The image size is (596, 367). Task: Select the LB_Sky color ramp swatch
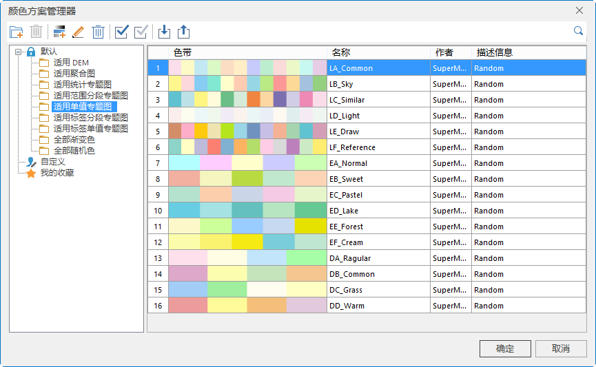(247, 83)
